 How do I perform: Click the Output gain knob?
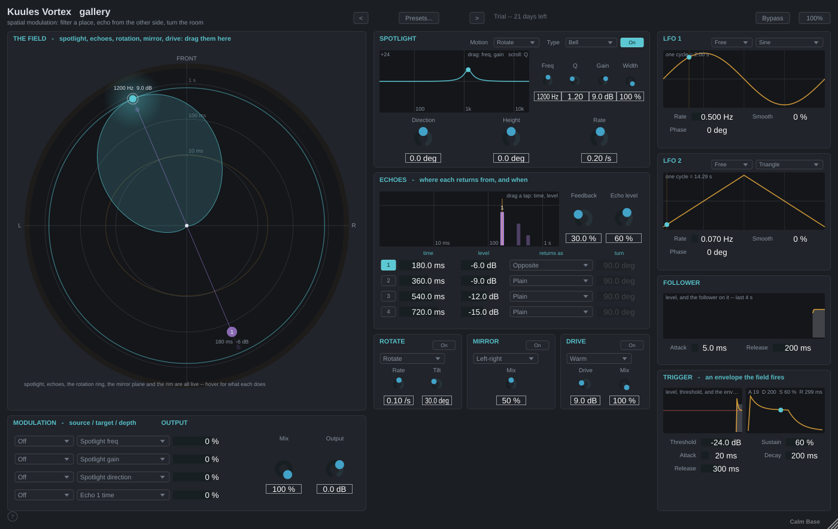coord(335,469)
